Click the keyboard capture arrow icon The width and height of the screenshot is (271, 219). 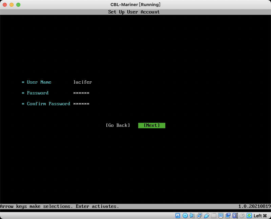249,215
